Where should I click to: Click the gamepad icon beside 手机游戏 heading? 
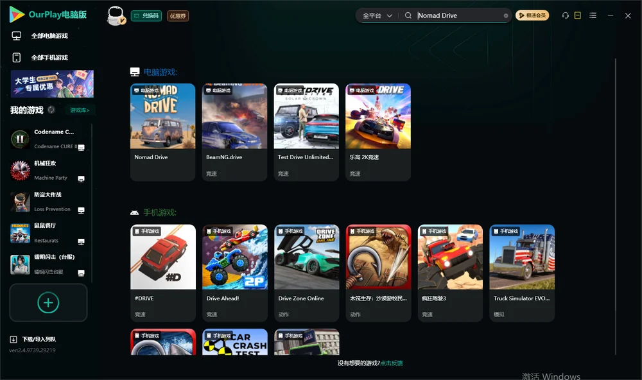pos(134,212)
